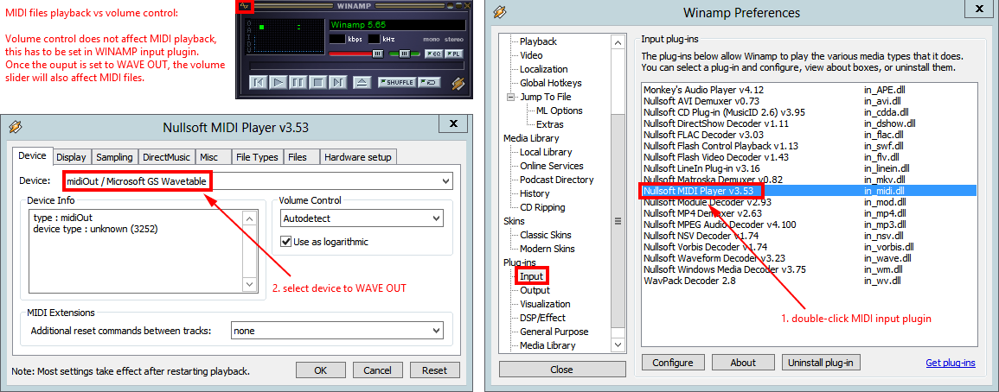Click preferences tree scrollbar down arrow
The image size is (999, 392).
(x=617, y=345)
